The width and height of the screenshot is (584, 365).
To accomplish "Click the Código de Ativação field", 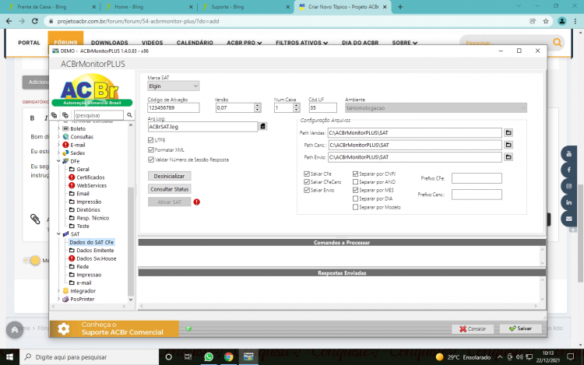I will tap(173, 107).
